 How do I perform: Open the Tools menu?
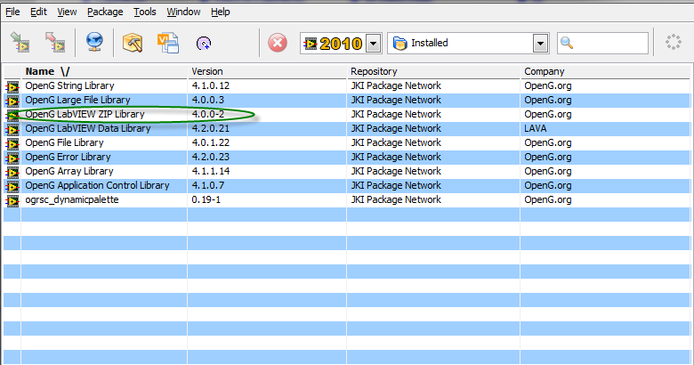tap(145, 12)
